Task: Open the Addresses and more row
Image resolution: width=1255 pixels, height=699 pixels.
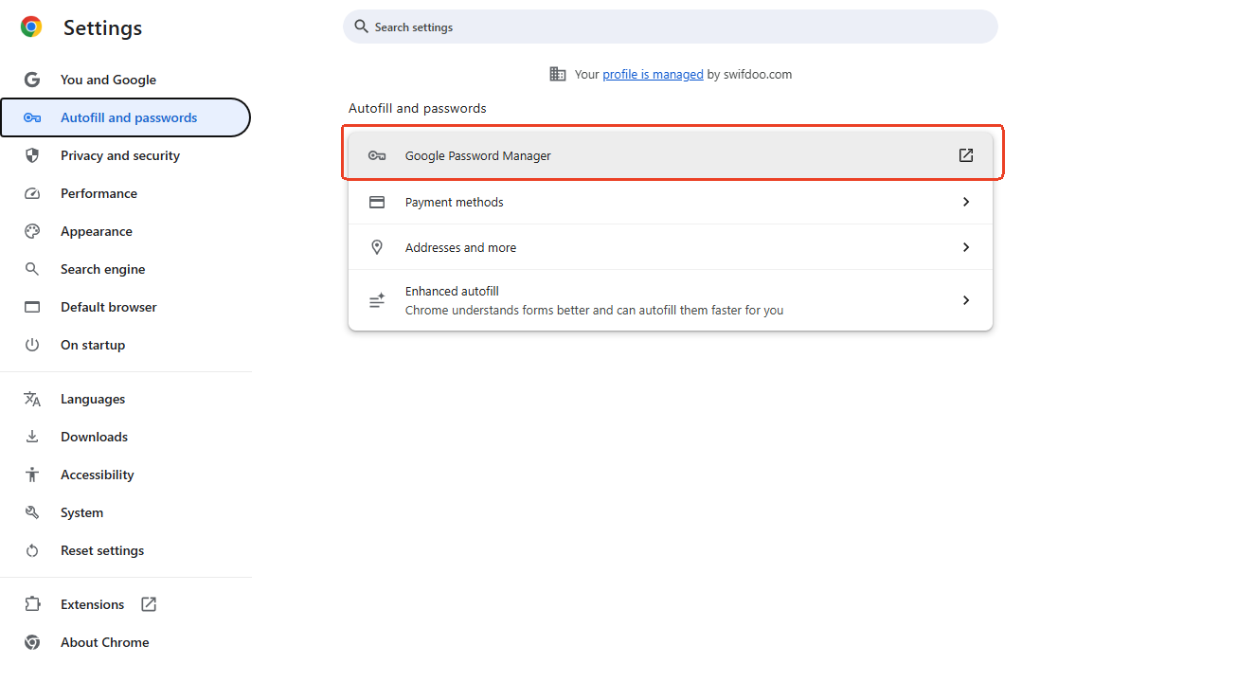Action: [671, 247]
